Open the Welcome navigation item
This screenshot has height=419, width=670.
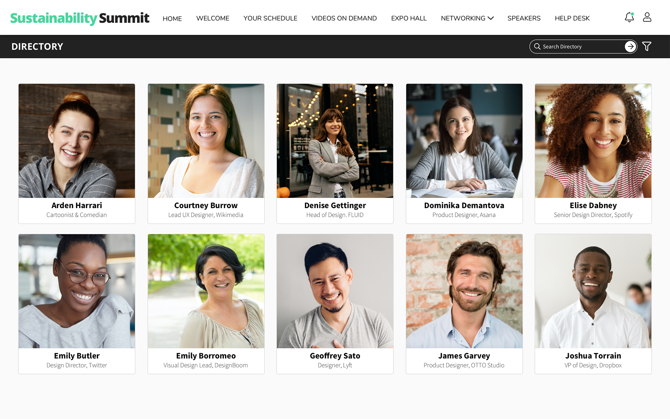coord(213,18)
